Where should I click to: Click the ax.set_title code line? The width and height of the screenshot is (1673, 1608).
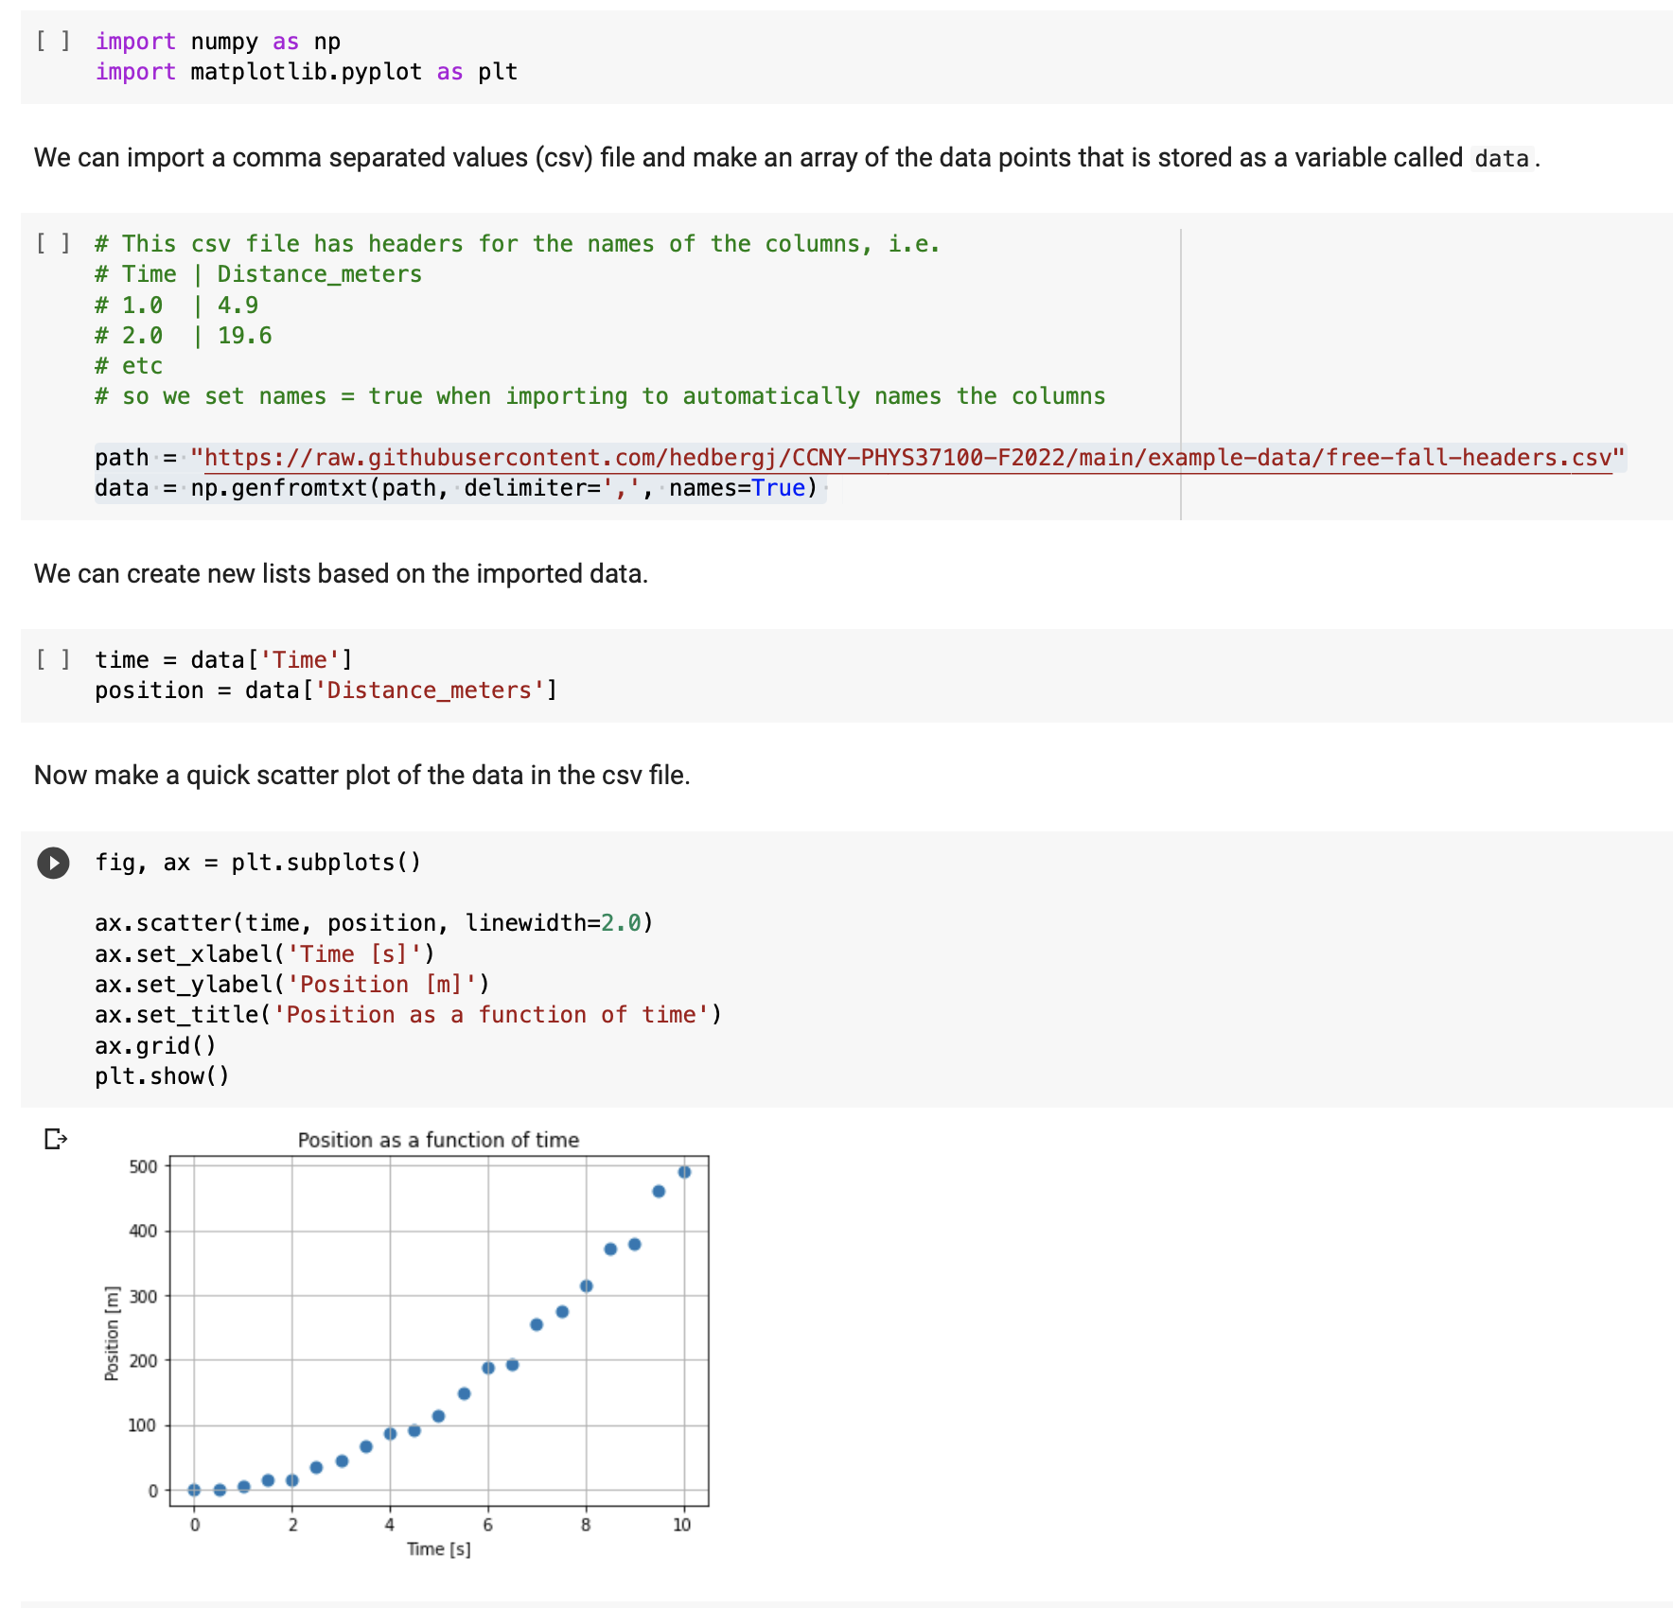coord(407,1015)
